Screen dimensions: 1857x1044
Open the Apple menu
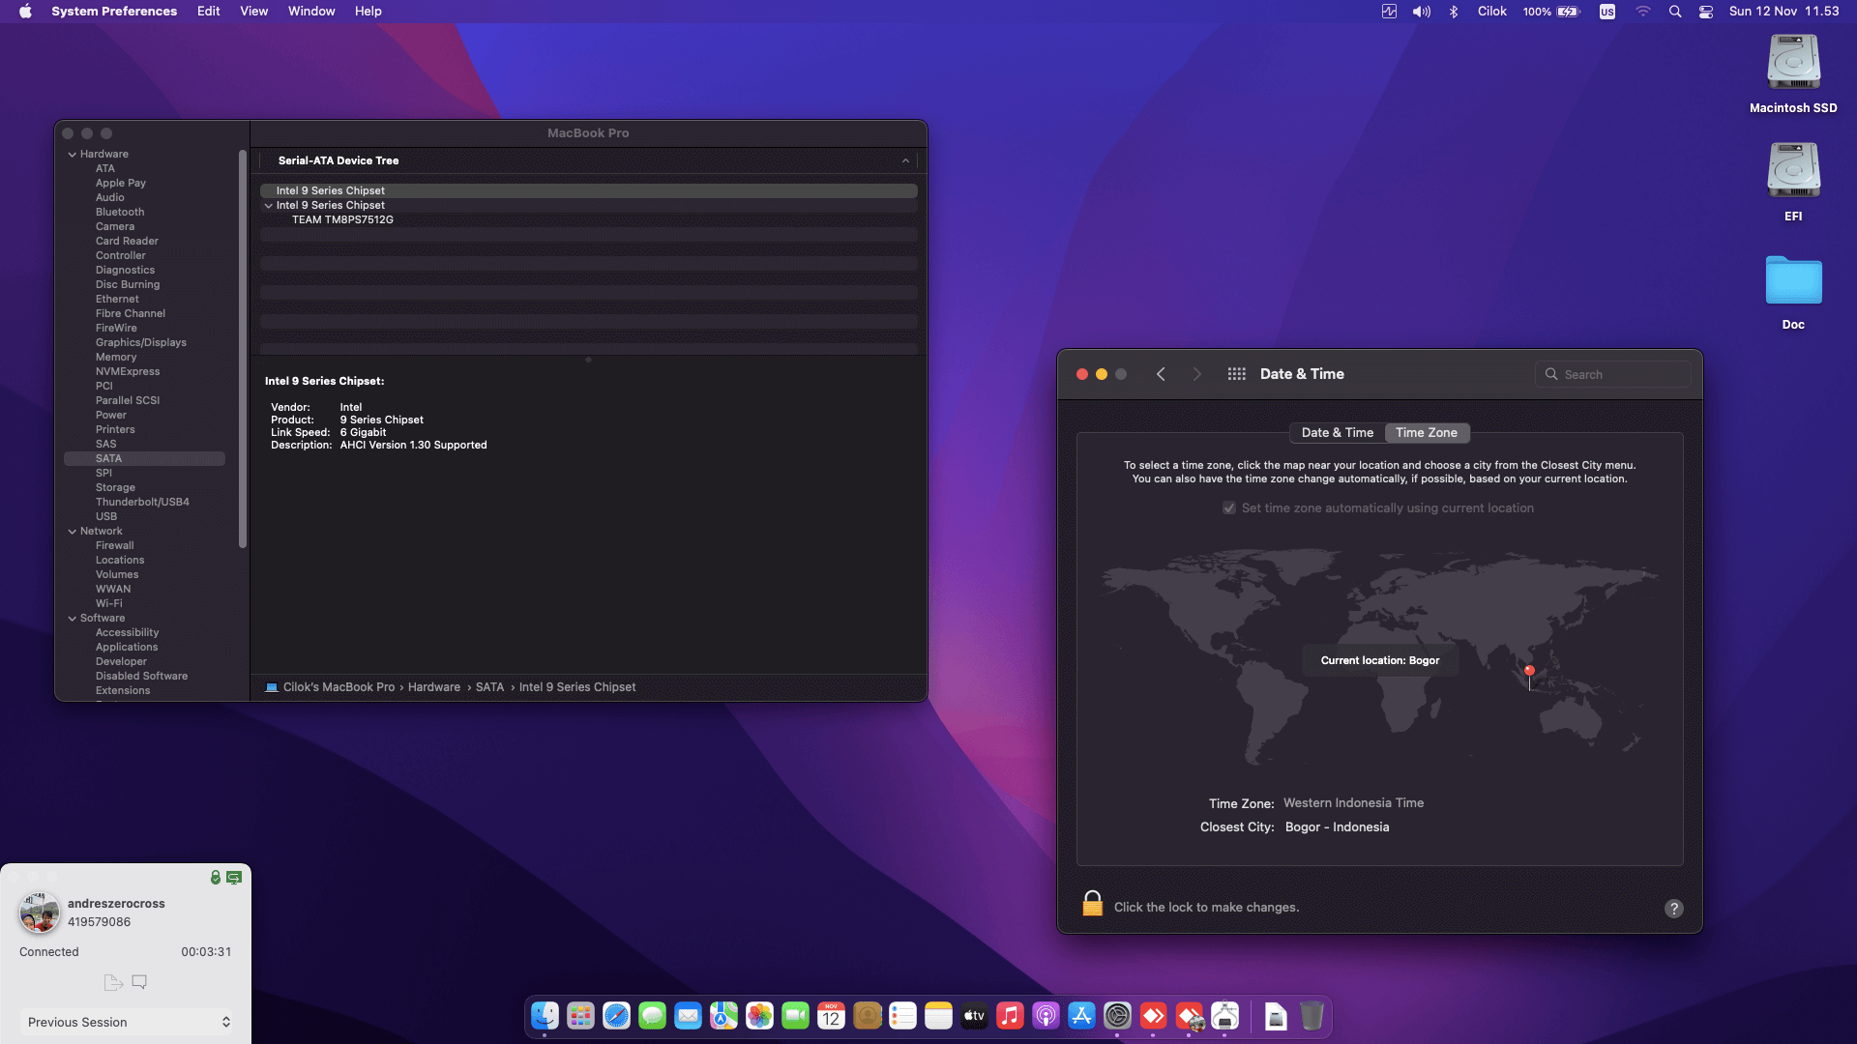(25, 12)
